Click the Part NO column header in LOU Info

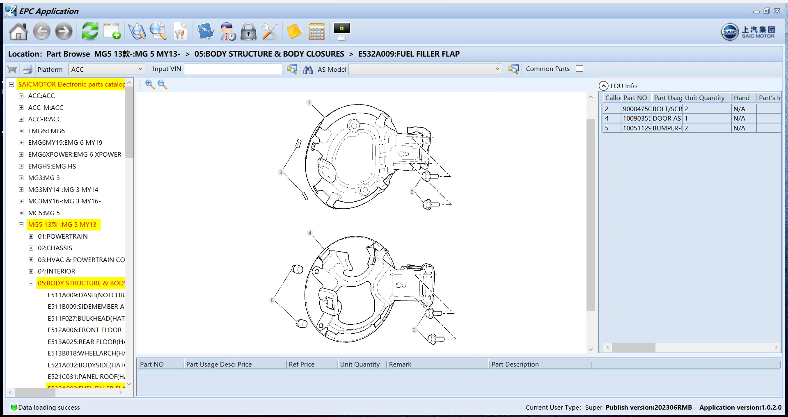coord(635,98)
